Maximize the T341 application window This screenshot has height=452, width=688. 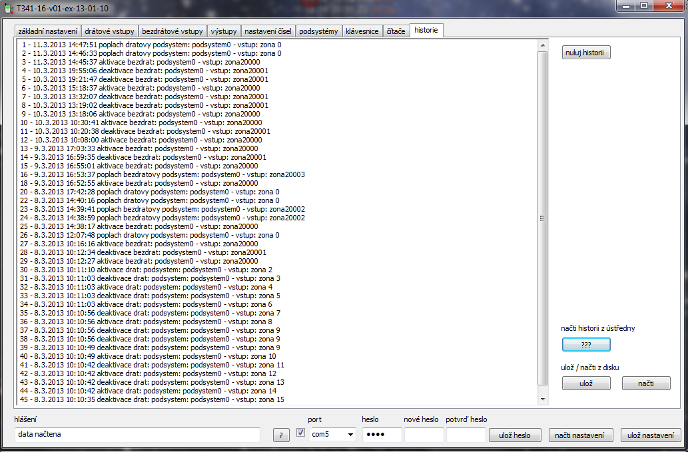pyautogui.click(x=644, y=6)
